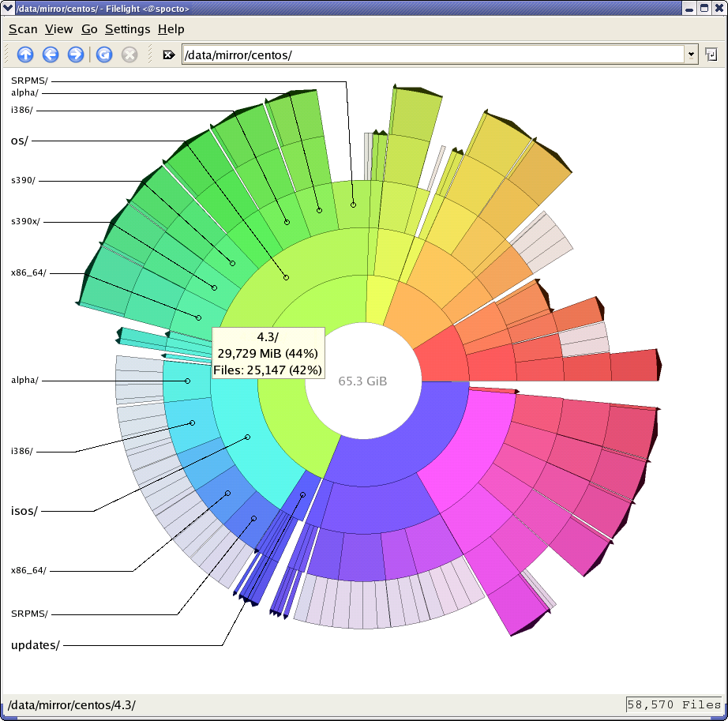
Task: Click the s390x/ directory label
Action: pos(25,221)
